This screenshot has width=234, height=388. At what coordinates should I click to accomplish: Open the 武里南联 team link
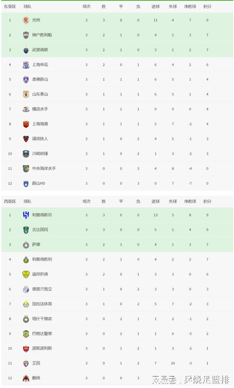coord(40,50)
